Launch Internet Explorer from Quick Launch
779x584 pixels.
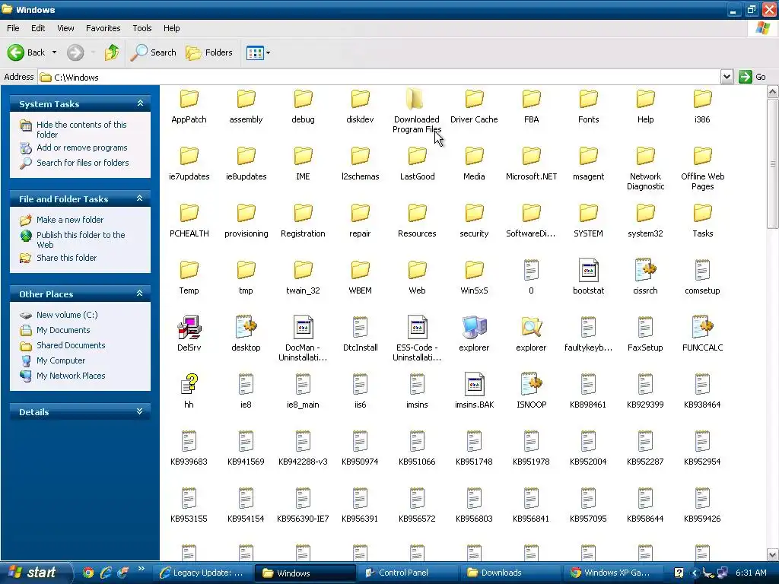click(105, 573)
